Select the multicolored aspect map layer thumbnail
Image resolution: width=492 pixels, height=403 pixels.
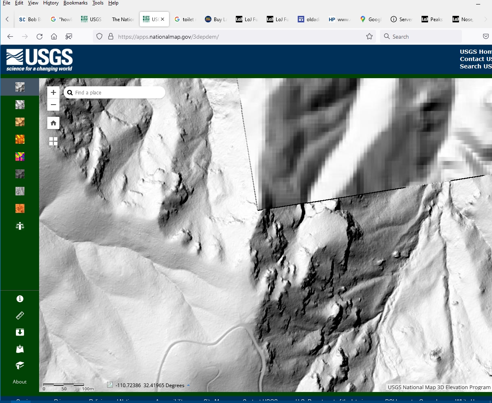click(x=20, y=157)
